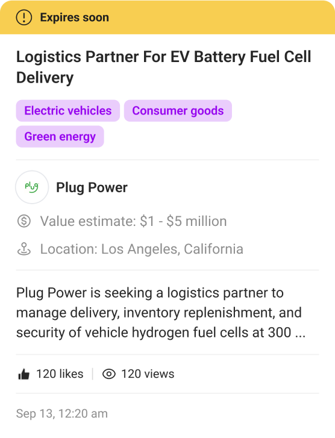Select the Electric vehicles tag
Image resolution: width=335 pixels, height=438 pixels.
(68, 111)
